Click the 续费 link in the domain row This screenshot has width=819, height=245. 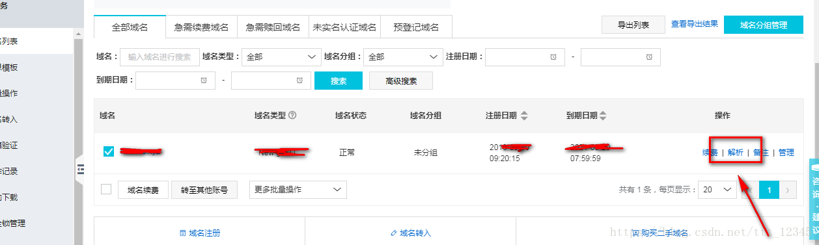[x=710, y=152]
